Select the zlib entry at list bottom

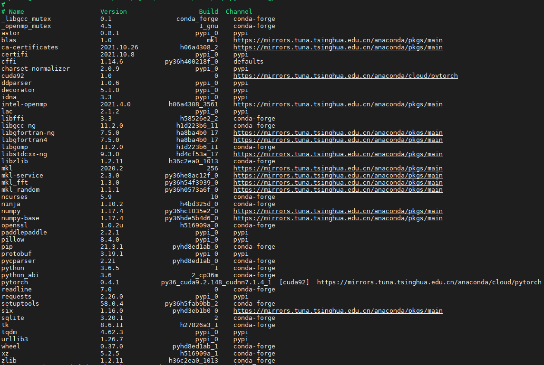tap(9, 360)
